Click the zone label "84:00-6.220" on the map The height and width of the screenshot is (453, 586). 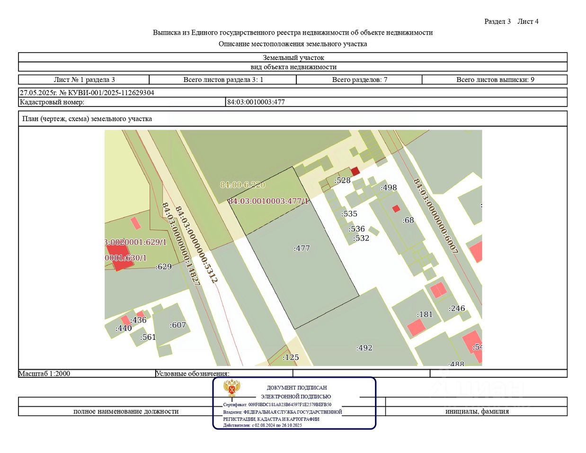pos(243,185)
